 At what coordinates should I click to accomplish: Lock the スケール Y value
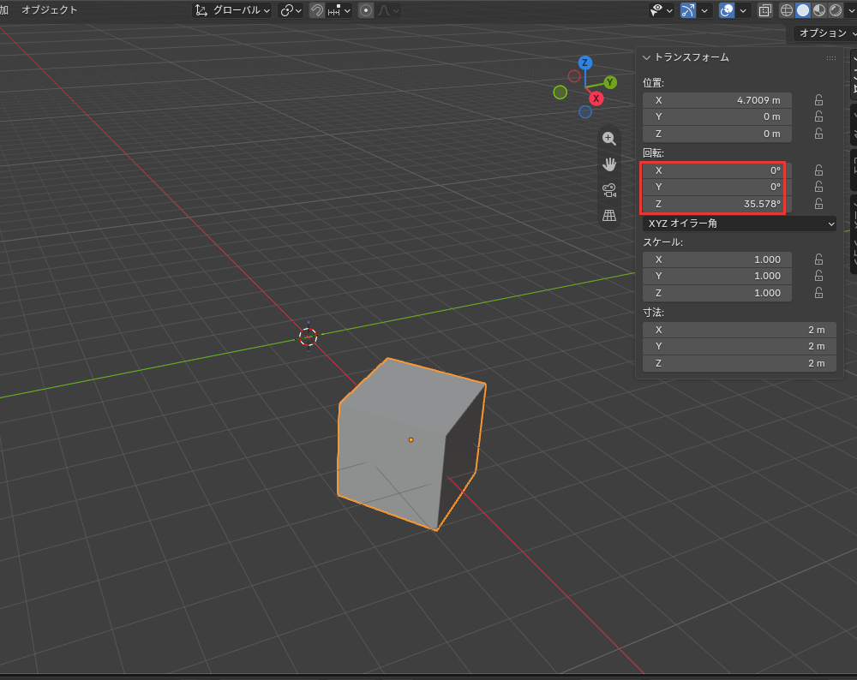click(818, 276)
